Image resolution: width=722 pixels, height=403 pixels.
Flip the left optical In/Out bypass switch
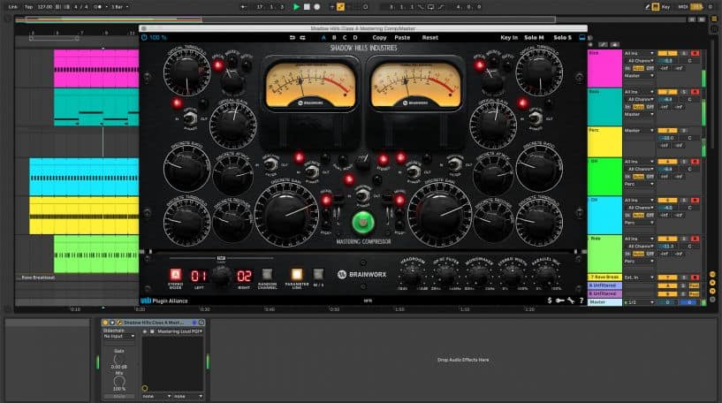(x=190, y=118)
